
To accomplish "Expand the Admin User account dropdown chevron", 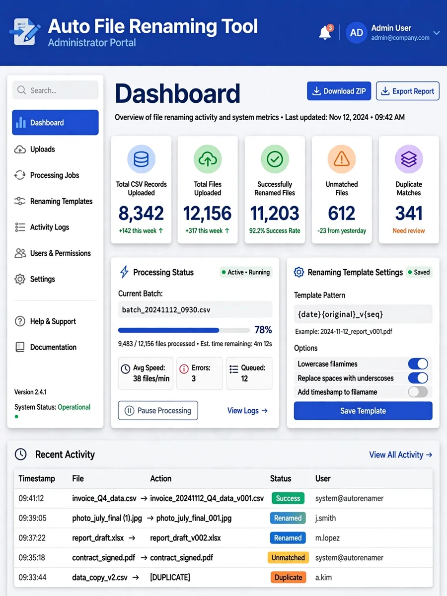I will [437, 33].
